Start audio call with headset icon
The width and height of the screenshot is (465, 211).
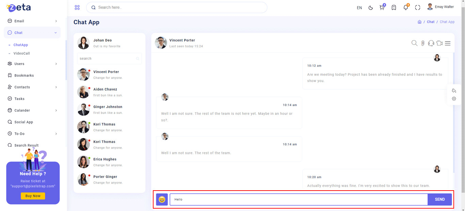(x=431, y=43)
